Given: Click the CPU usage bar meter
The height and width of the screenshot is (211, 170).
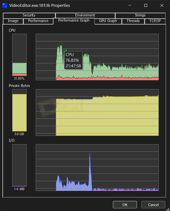Looking at the screenshot, I should tap(20, 55).
